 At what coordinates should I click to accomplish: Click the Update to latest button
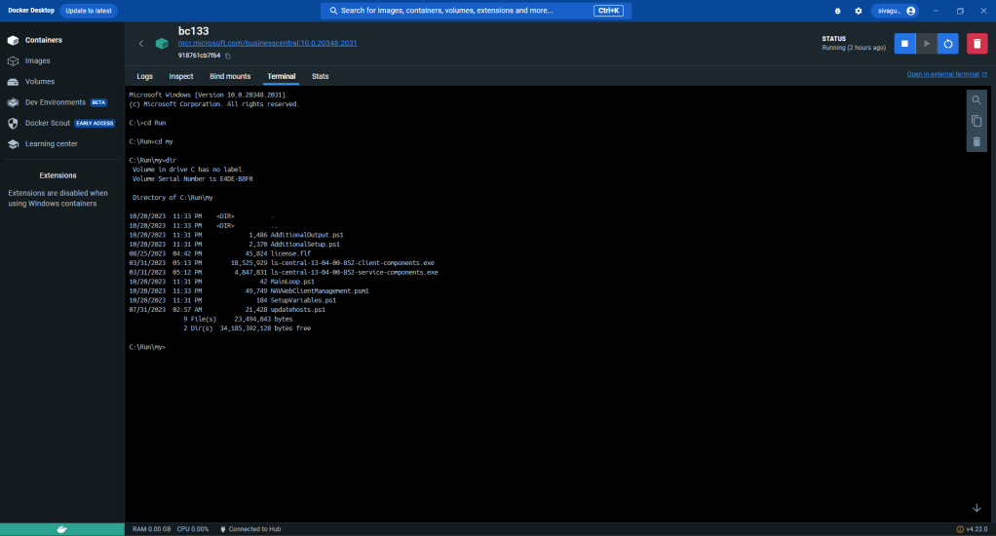pyautogui.click(x=89, y=11)
